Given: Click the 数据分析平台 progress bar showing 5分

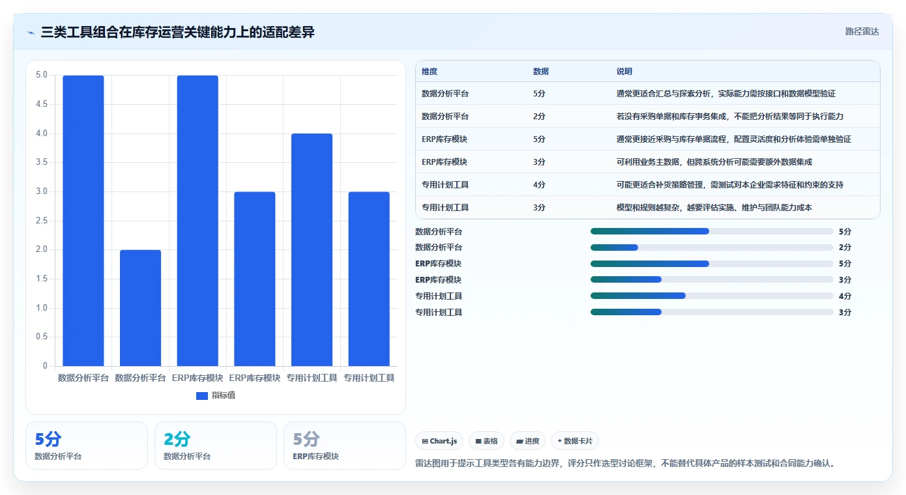Looking at the screenshot, I should [712, 231].
